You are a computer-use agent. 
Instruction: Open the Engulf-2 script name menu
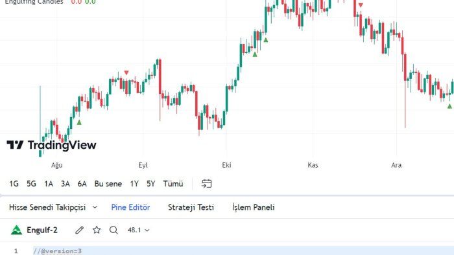tap(42, 230)
